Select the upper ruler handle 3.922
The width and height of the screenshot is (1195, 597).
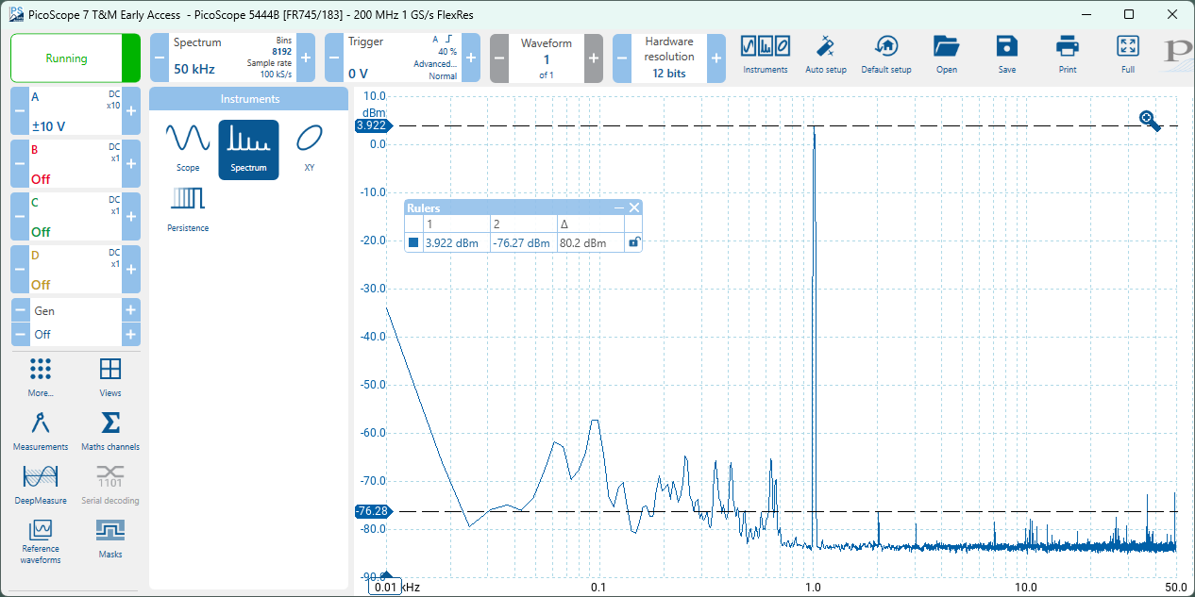pyautogui.click(x=372, y=125)
